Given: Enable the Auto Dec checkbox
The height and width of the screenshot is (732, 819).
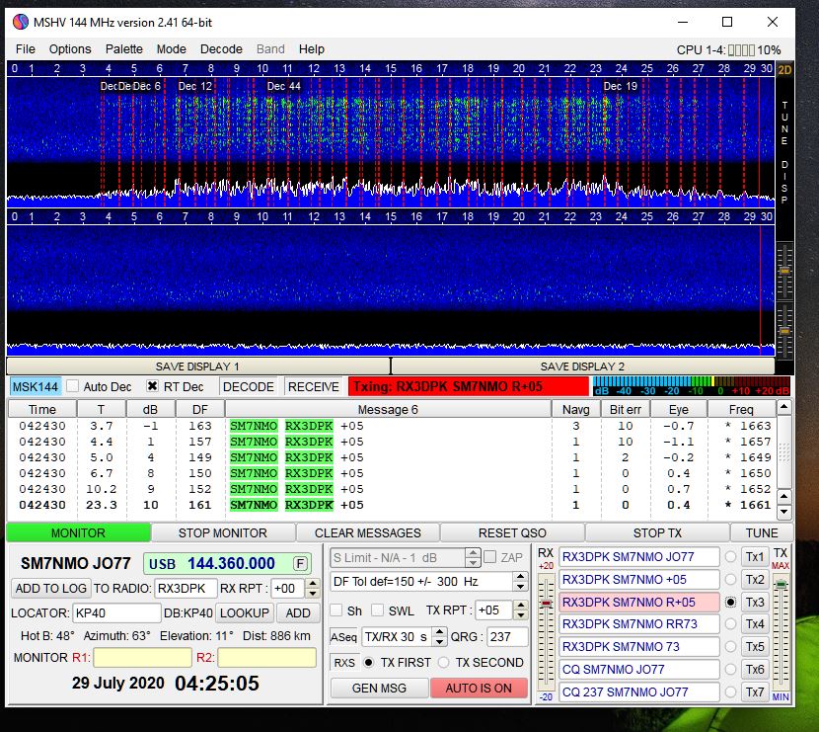Looking at the screenshot, I should [72, 387].
